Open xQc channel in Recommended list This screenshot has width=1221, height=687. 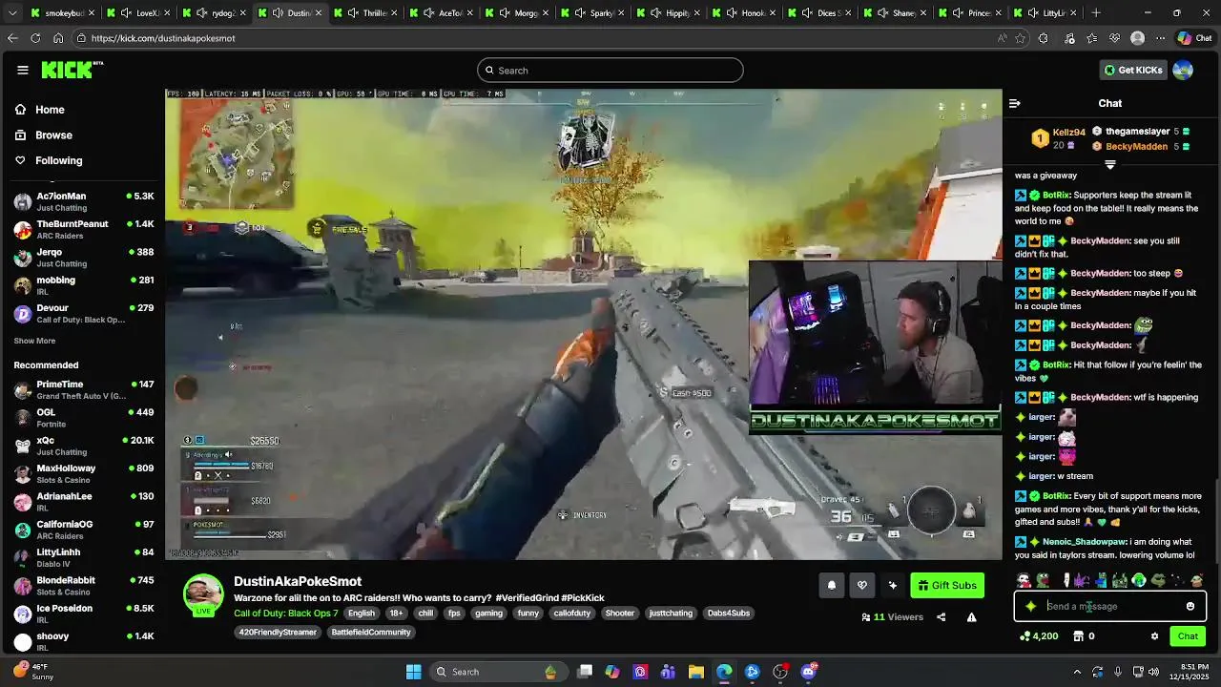[x=84, y=446]
